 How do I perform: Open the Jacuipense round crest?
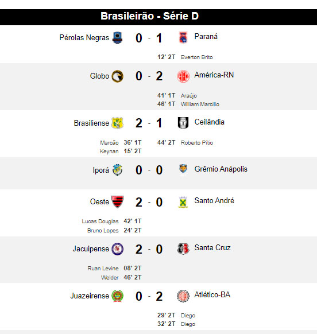pos(118,249)
